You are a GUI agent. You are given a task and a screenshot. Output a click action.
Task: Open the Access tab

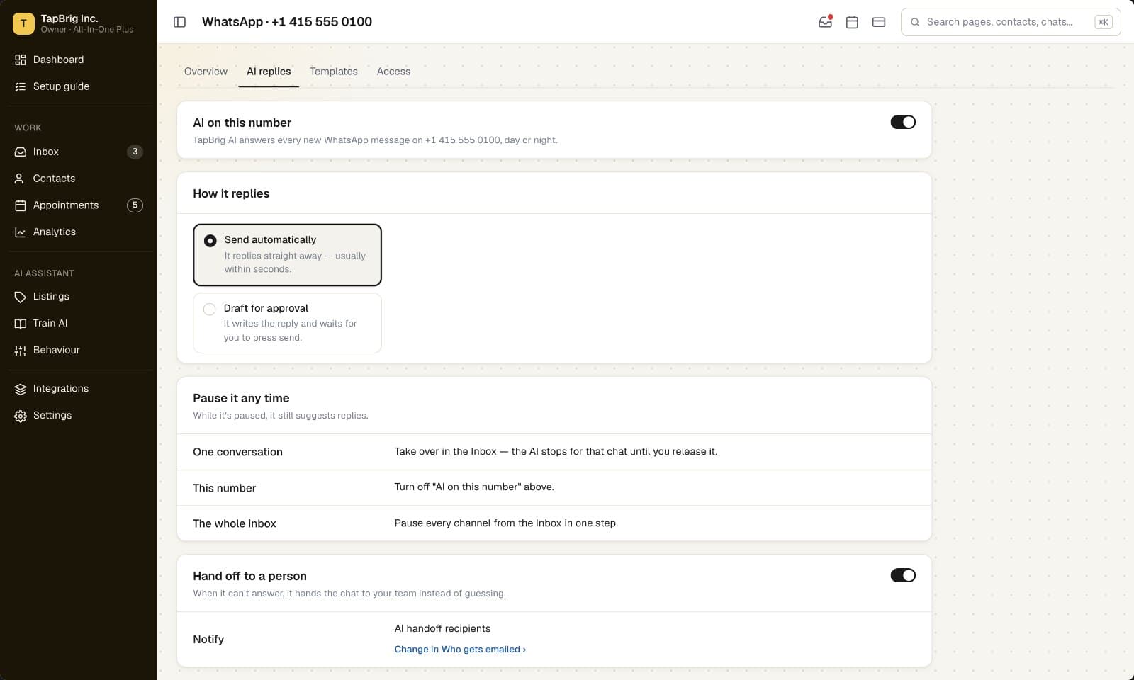pyautogui.click(x=393, y=72)
